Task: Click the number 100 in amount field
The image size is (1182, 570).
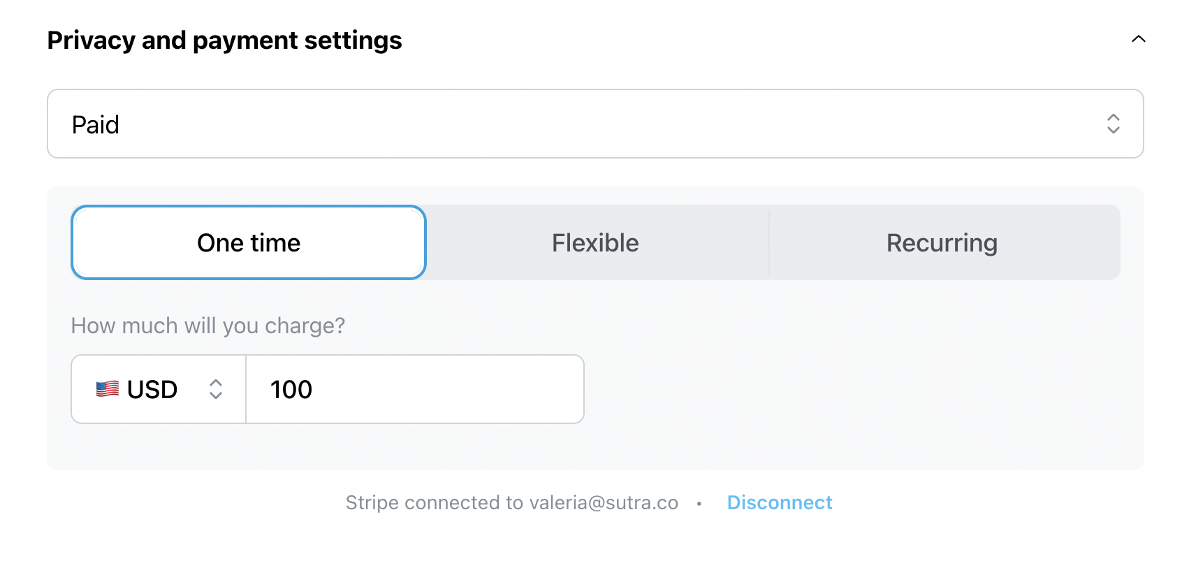Action: click(291, 390)
